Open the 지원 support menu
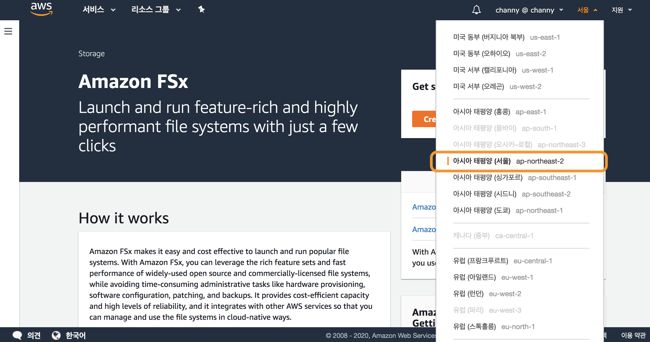Image resolution: width=650 pixels, height=342 pixels. tap(621, 10)
